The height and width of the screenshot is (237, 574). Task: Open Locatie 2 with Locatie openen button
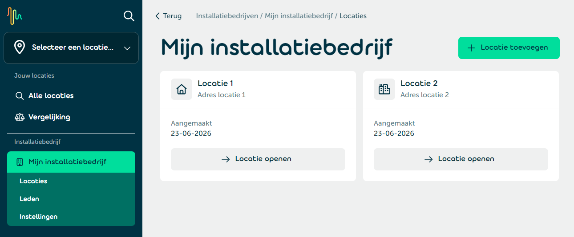461,159
